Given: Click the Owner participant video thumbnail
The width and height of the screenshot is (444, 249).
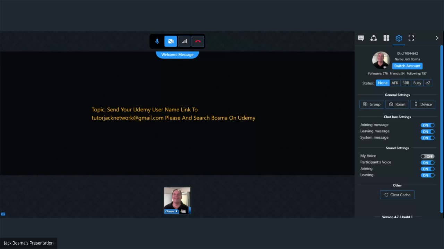Looking at the screenshot, I should click(x=177, y=201).
